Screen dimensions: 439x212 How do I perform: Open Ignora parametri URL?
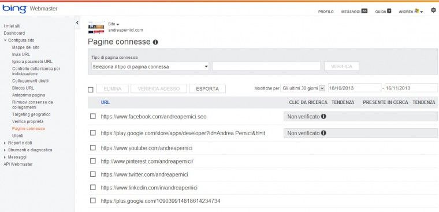coord(32,61)
